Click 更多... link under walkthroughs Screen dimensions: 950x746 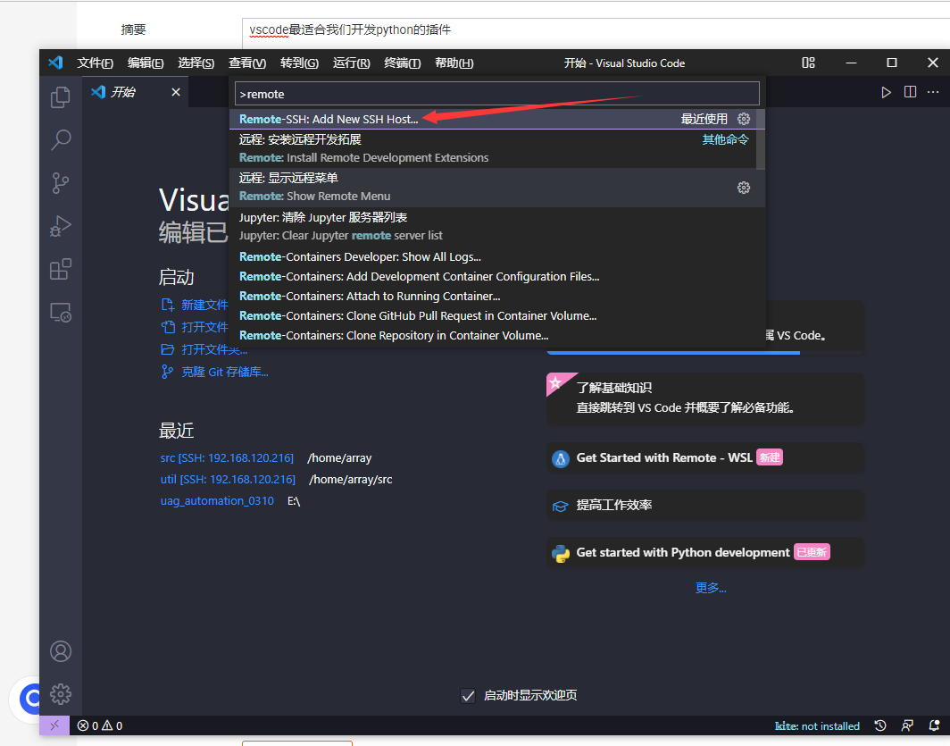(711, 588)
